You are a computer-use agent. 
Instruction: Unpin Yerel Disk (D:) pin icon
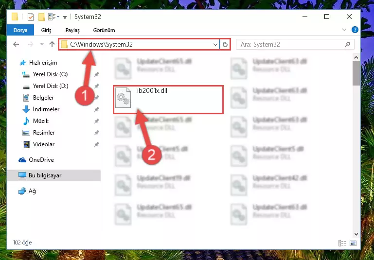point(97,86)
